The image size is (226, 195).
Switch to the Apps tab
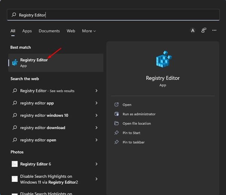coord(27,31)
